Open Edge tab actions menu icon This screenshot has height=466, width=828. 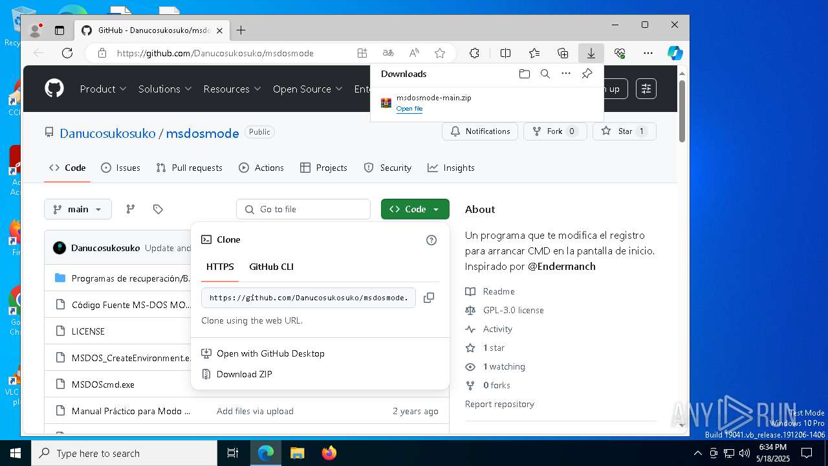coord(60,30)
